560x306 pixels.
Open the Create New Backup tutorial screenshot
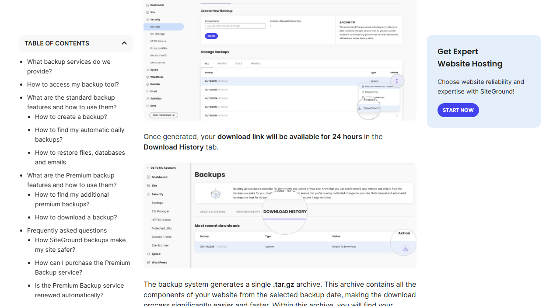[280, 60]
